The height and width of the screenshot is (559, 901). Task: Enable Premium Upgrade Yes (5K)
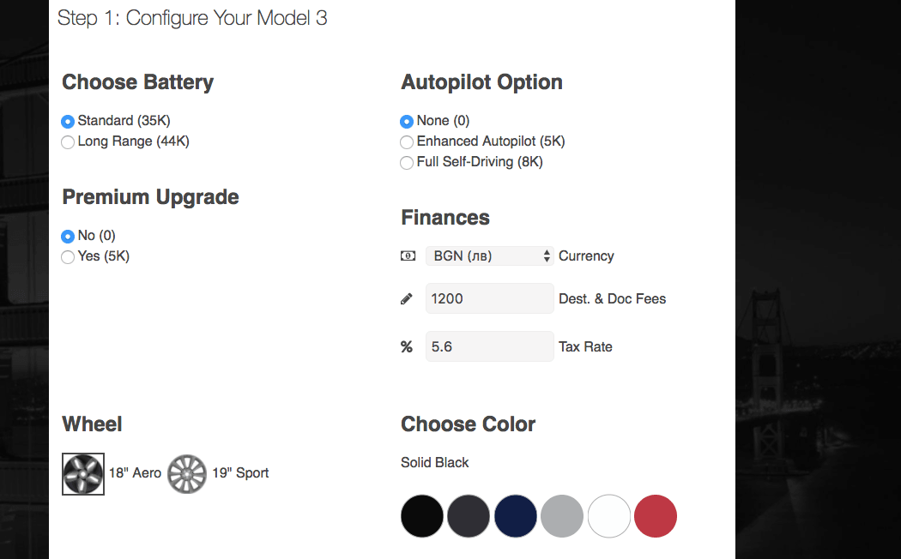pos(68,257)
